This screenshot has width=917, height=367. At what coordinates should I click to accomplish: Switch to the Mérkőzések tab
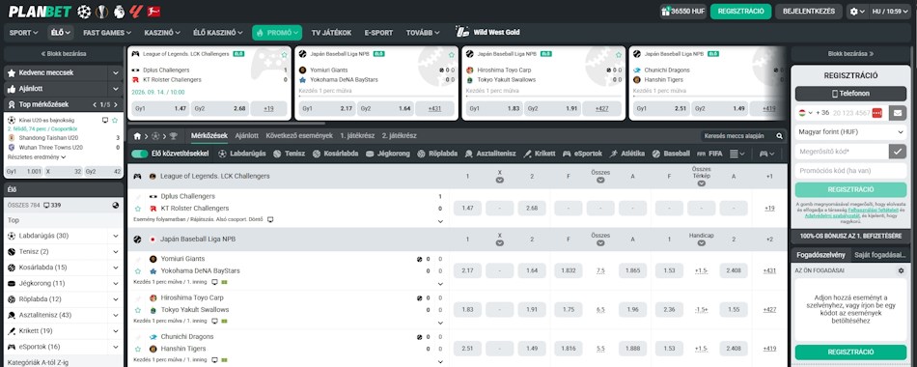point(208,136)
